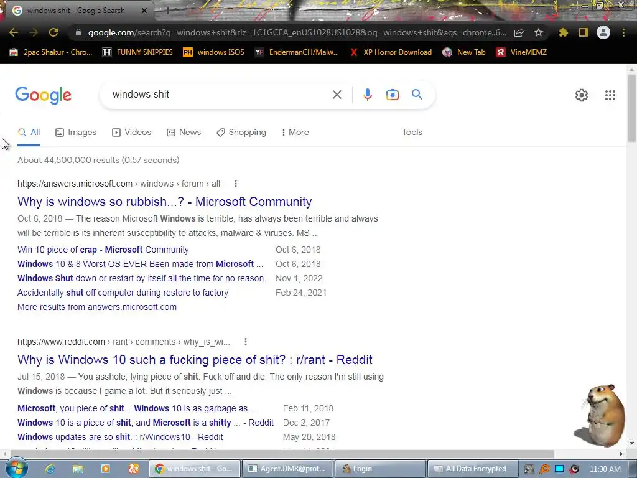Submit search with magnifying glass icon

(417, 95)
